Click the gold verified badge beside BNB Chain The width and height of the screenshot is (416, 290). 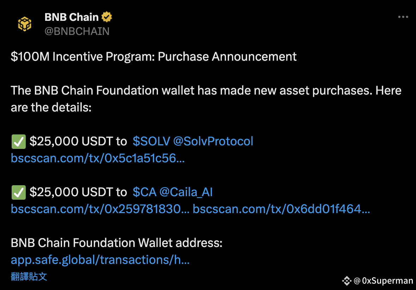click(x=107, y=17)
